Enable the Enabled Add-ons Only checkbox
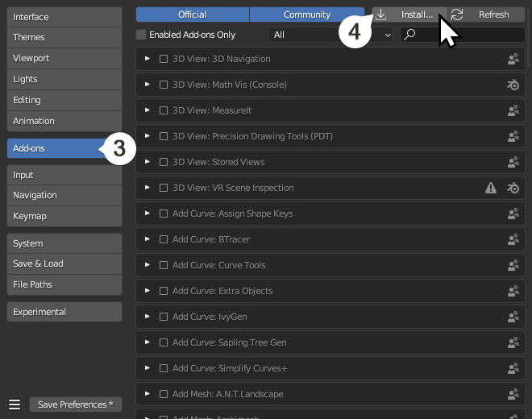 pyautogui.click(x=142, y=35)
